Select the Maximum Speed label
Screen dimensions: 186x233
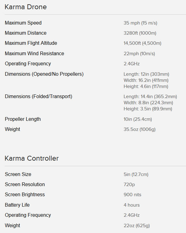[23, 23]
